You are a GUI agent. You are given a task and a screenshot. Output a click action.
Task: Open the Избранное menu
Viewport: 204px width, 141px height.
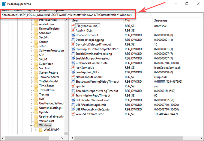click(41, 10)
